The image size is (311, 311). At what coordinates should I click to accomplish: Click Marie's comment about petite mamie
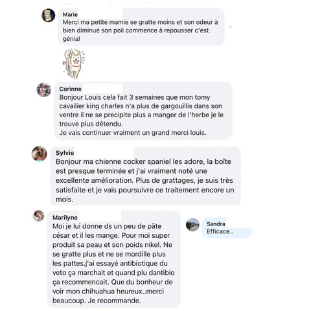pos(140,30)
